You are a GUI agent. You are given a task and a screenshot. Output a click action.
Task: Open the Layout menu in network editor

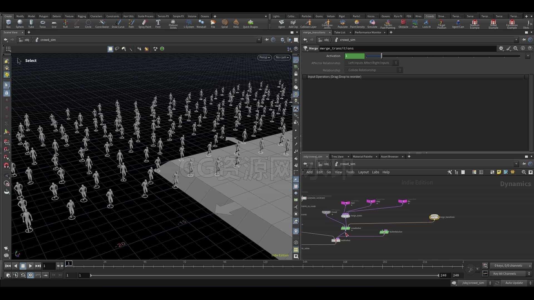pyautogui.click(x=363, y=172)
